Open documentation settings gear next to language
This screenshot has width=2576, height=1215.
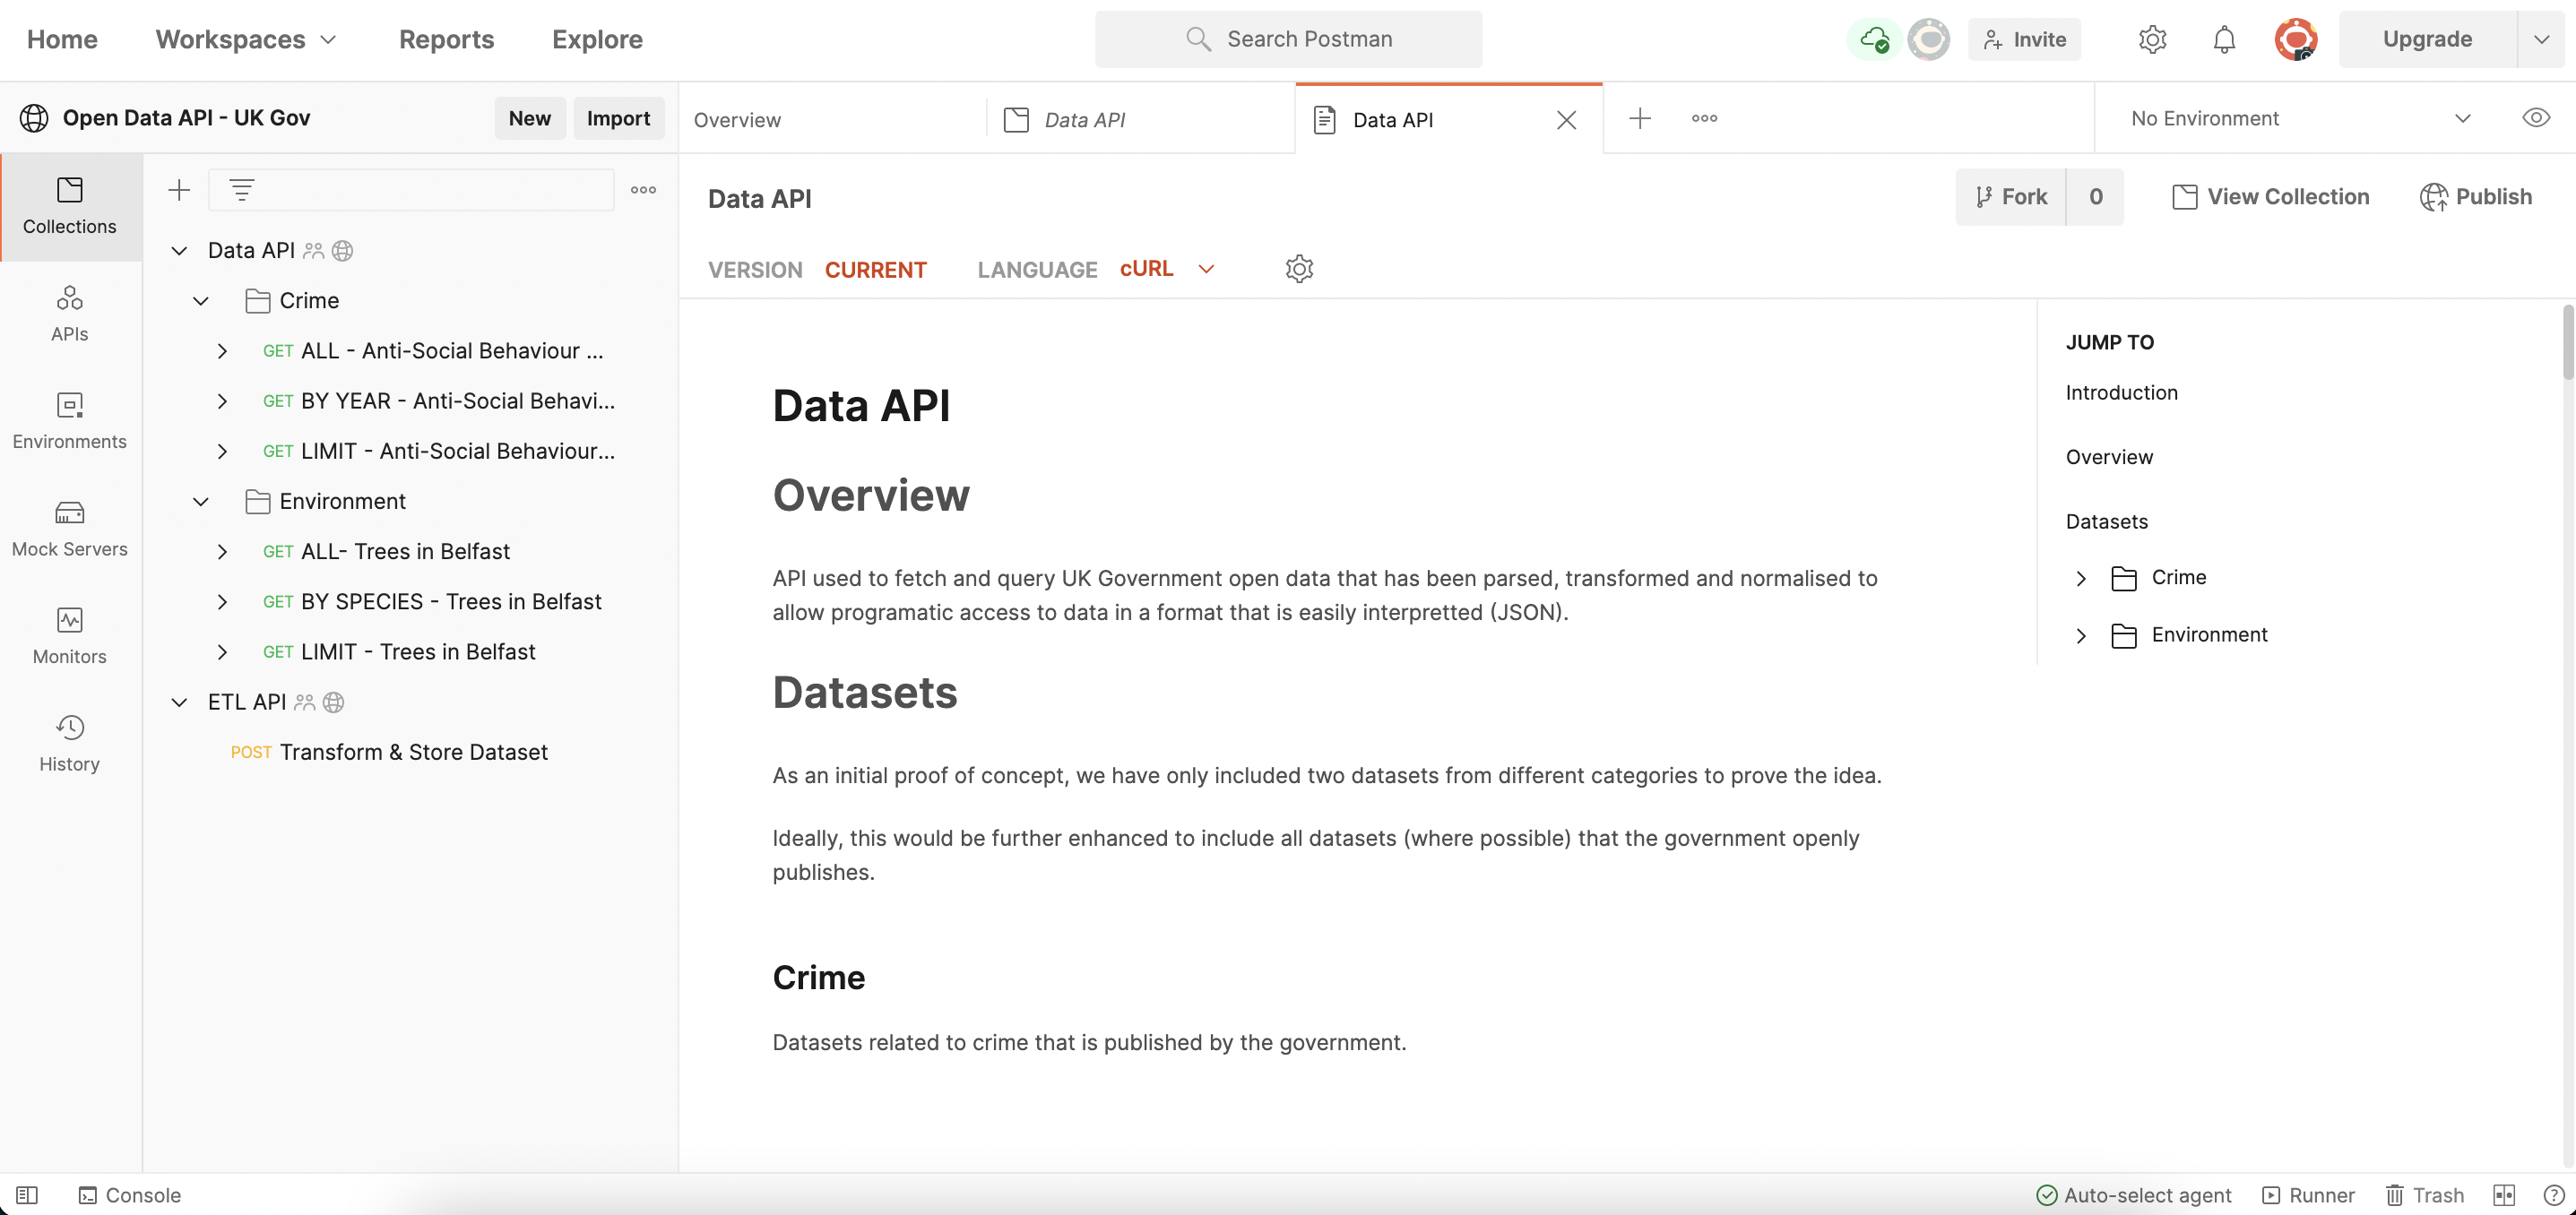[x=1299, y=269]
